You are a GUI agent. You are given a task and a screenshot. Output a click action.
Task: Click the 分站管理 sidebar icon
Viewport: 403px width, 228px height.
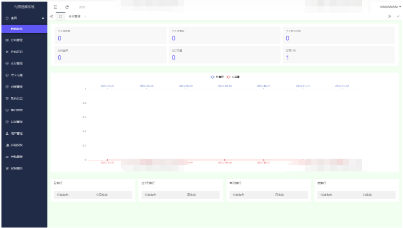6,40
